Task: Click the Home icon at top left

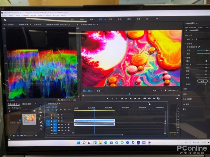Action: (4, 20)
